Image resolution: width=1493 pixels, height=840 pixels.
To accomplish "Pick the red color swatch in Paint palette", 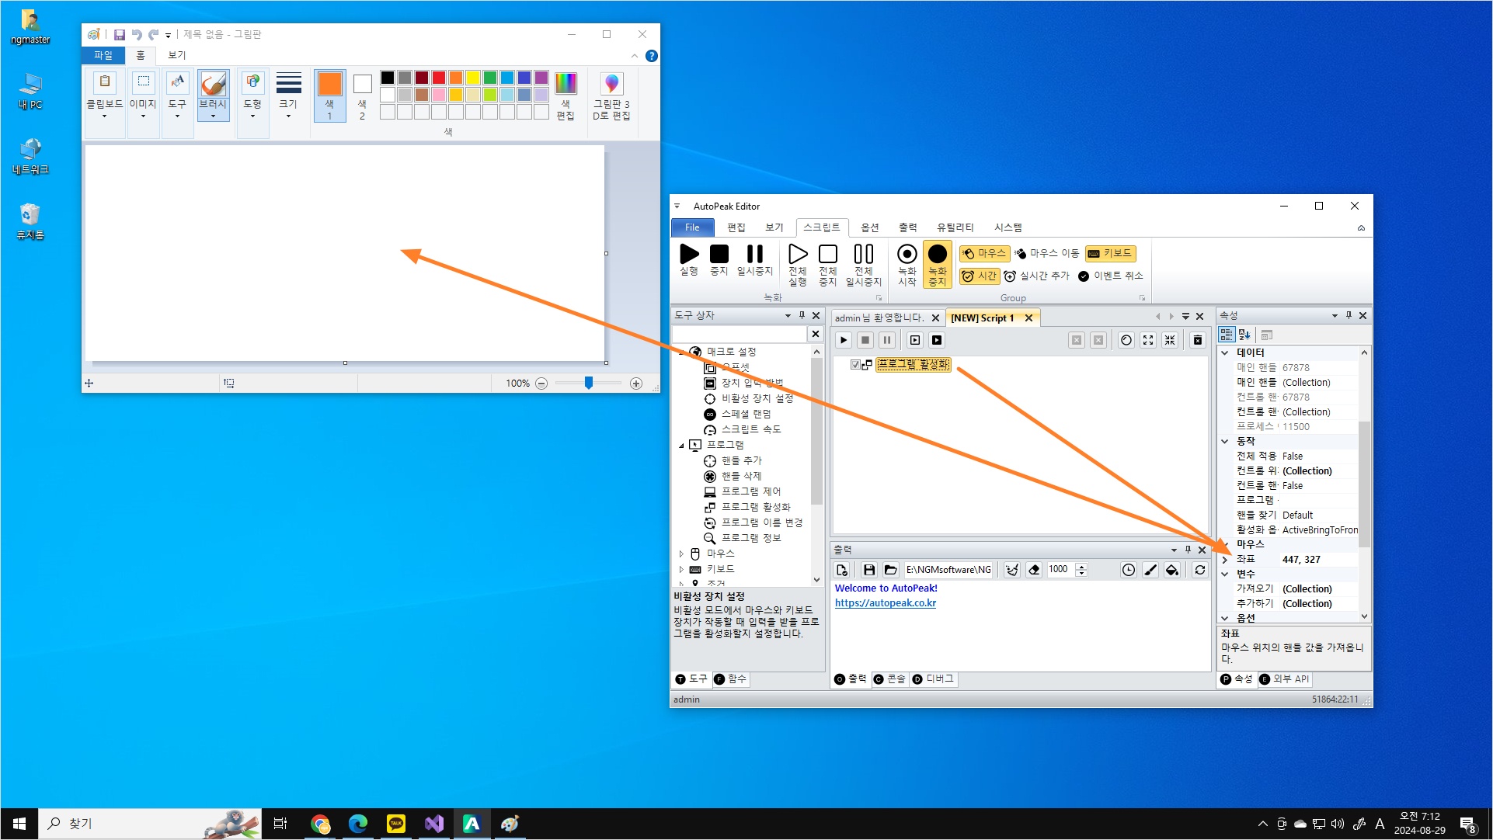I will coord(439,78).
